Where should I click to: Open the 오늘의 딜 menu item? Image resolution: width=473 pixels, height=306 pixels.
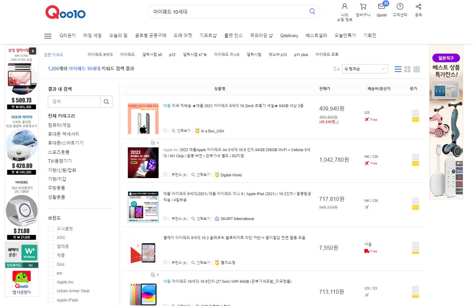(x=118, y=35)
